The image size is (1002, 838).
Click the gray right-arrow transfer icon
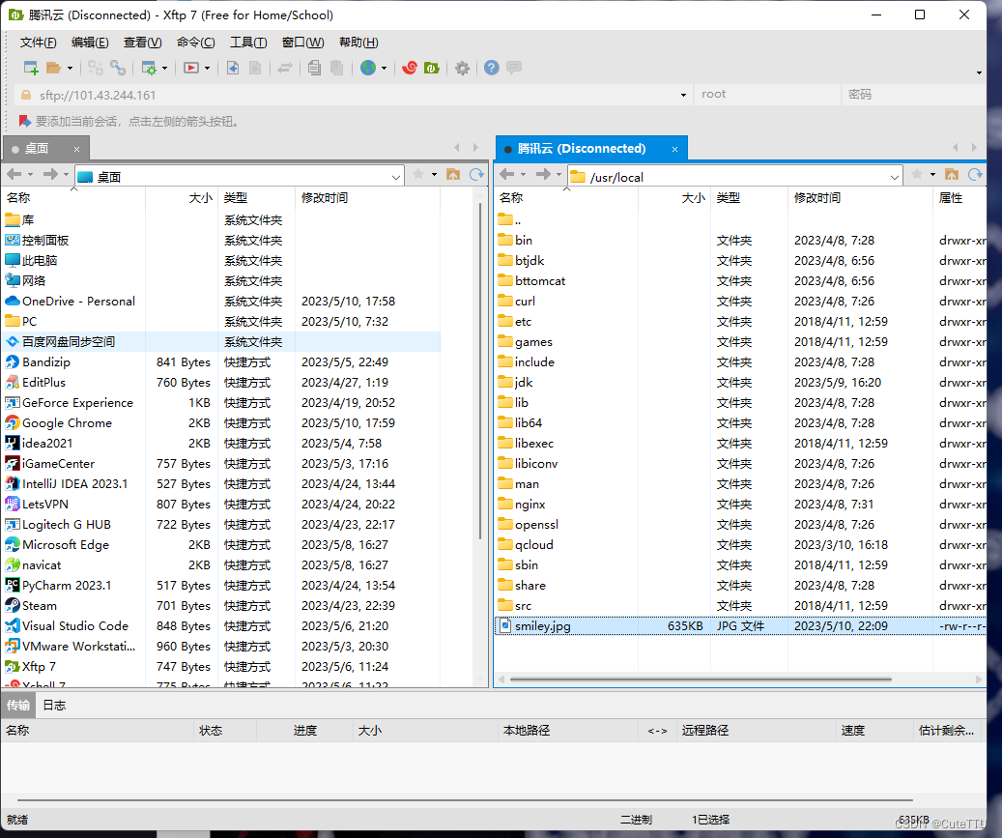click(255, 68)
